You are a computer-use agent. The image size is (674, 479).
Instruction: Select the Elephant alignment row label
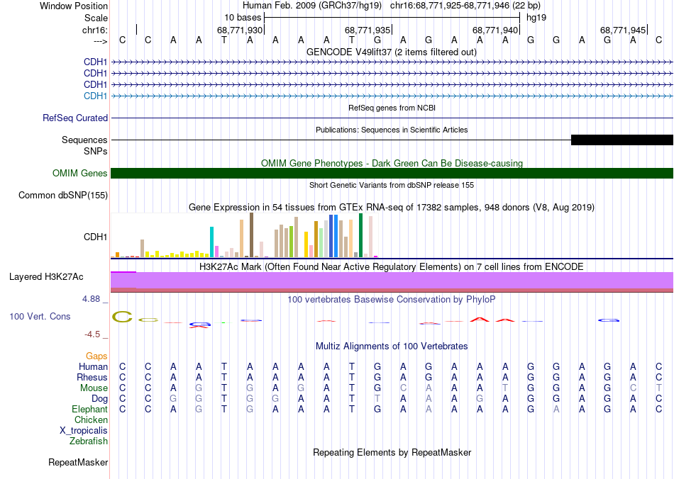point(89,410)
